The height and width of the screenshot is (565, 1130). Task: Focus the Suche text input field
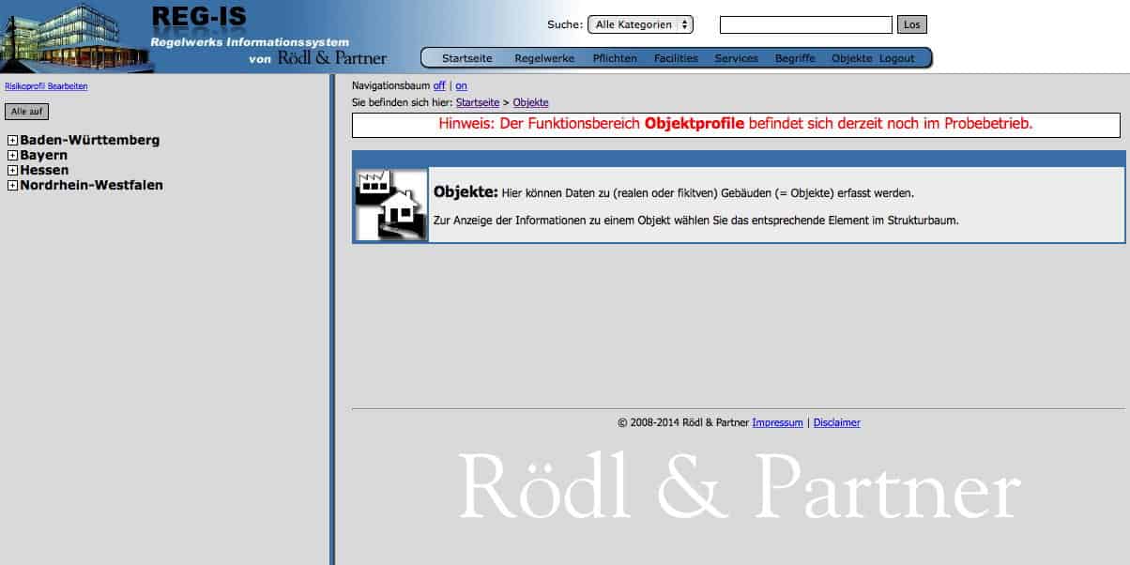click(805, 24)
